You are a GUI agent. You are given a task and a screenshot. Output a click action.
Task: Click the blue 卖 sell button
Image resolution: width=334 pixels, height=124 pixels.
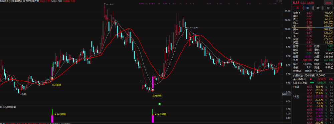point(308,8)
